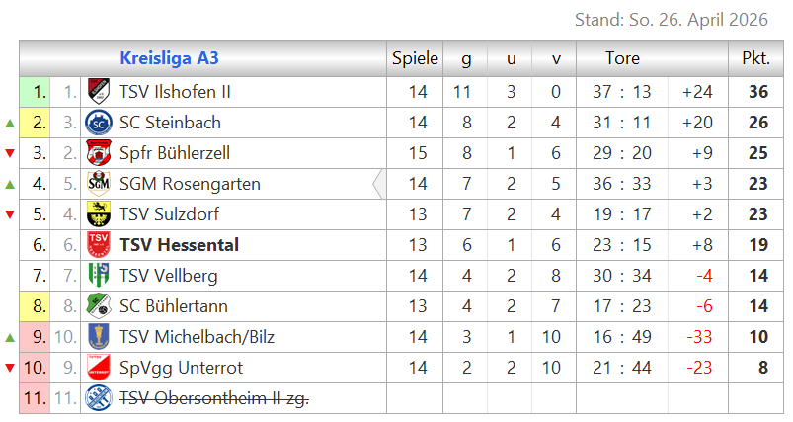The width and height of the screenshot is (793, 422).
Task: Click the Spfr Bühlerzell club logo
Action: [x=98, y=153]
